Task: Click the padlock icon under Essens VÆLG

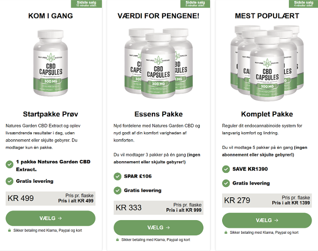Action: 117,240
